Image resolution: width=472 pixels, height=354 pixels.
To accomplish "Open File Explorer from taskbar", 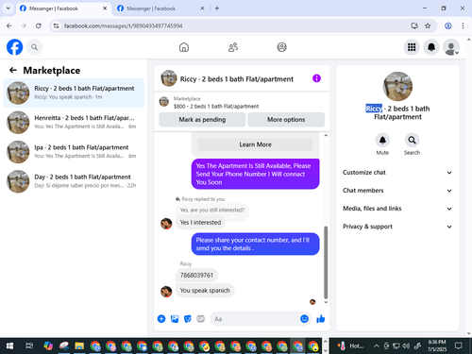I will [x=79, y=346].
